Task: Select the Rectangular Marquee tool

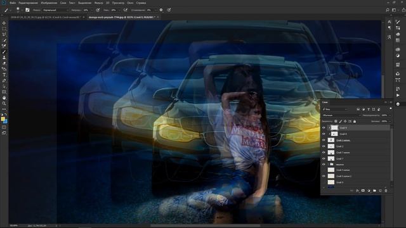Action: (x=4, y=29)
